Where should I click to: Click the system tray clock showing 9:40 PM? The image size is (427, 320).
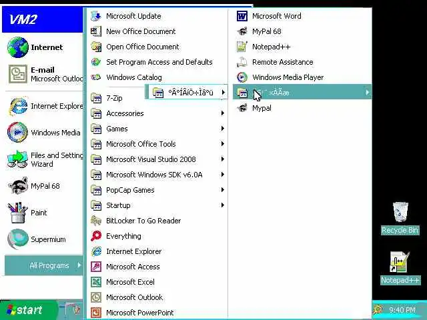pyautogui.click(x=402, y=310)
